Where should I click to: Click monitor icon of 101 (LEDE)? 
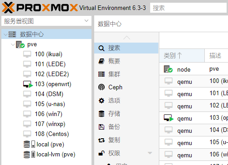pos(27,64)
